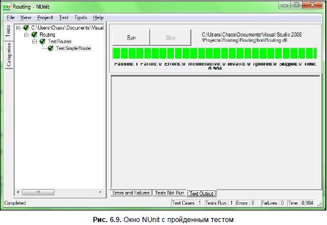Click the Stop button

[x=170, y=38]
